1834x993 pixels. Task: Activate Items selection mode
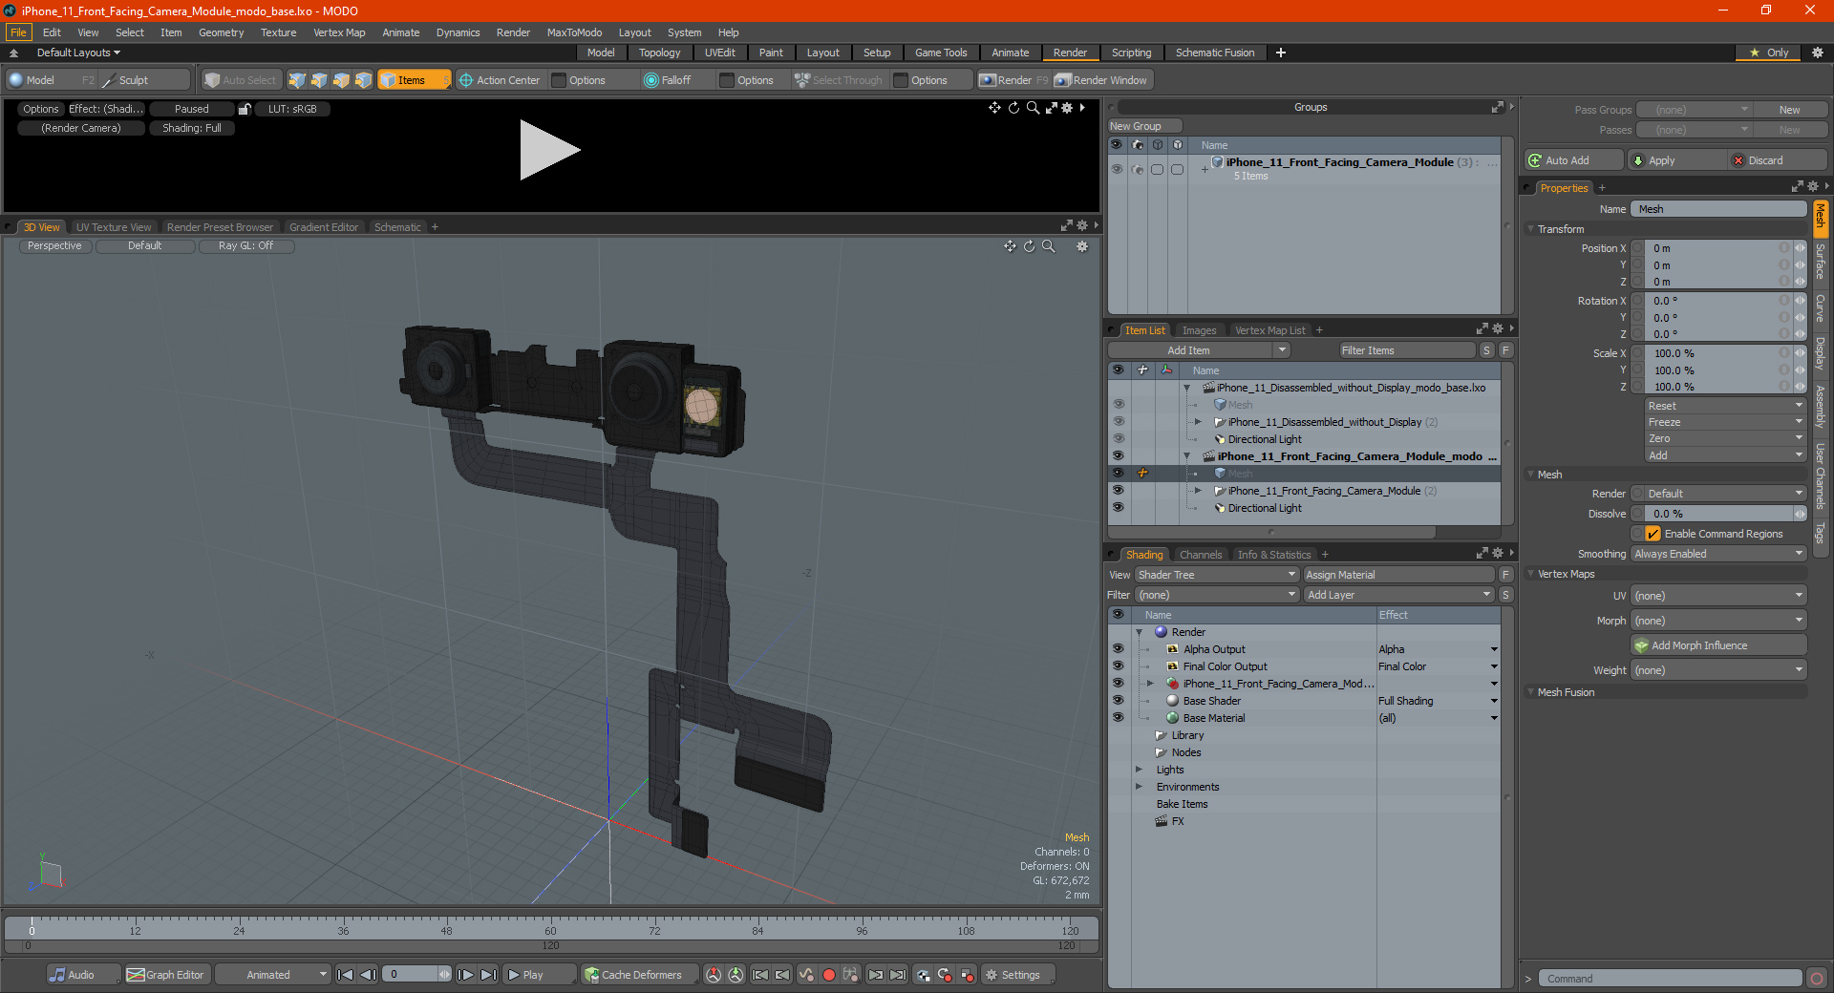coord(414,80)
